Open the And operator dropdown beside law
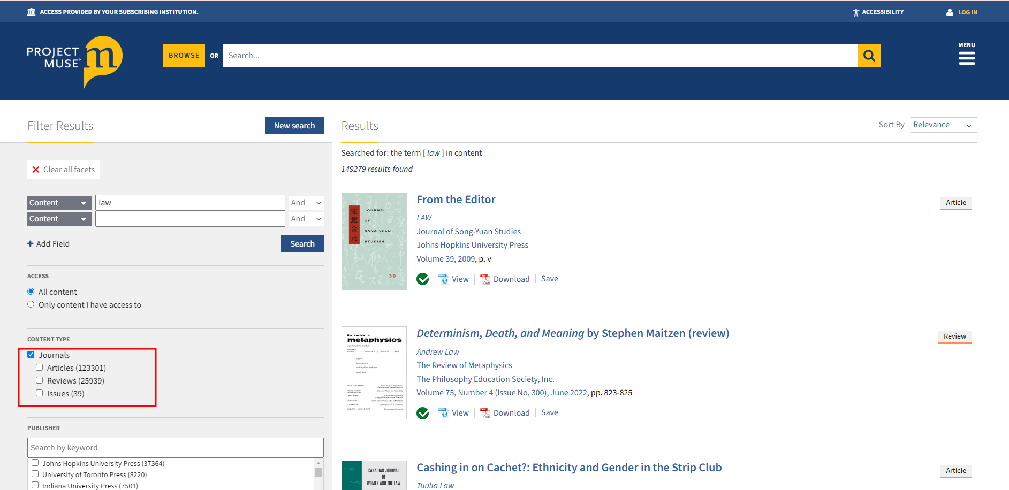The height and width of the screenshot is (490, 1009). [x=306, y=203]
